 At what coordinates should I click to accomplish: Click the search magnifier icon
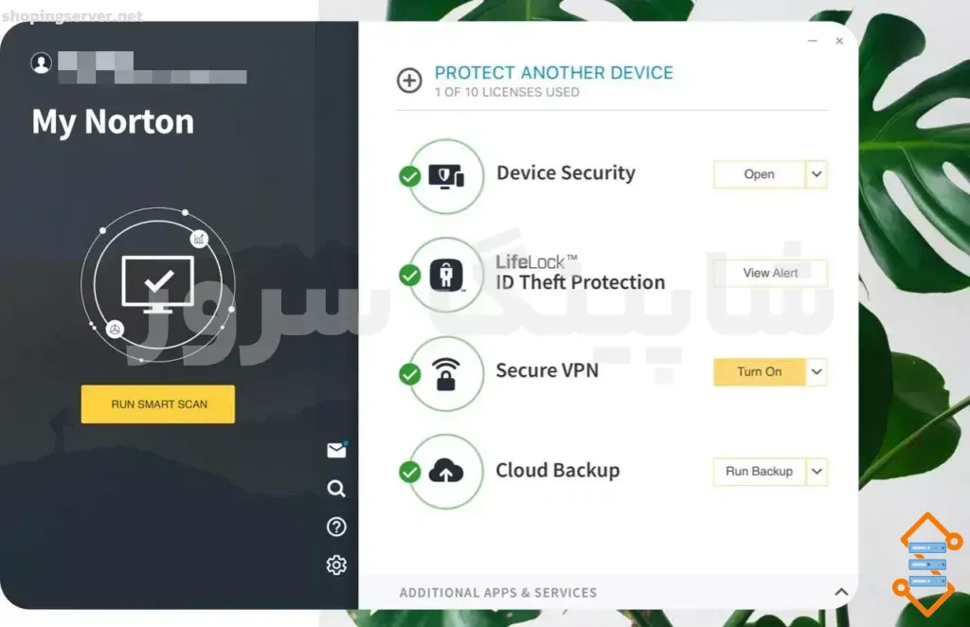coord(336,489)
